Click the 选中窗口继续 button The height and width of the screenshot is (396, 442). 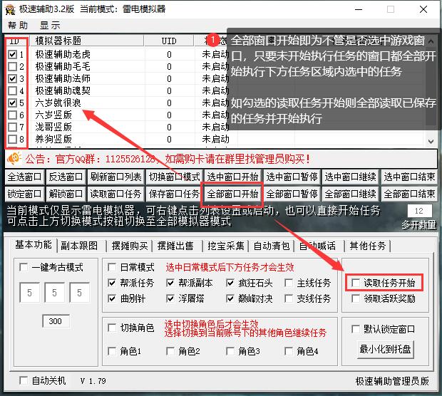coord(350,177)
